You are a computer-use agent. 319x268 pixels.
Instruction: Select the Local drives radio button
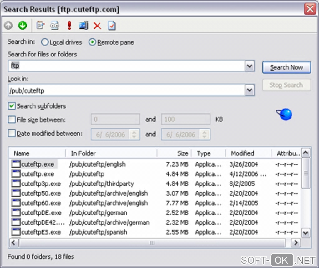44,42
